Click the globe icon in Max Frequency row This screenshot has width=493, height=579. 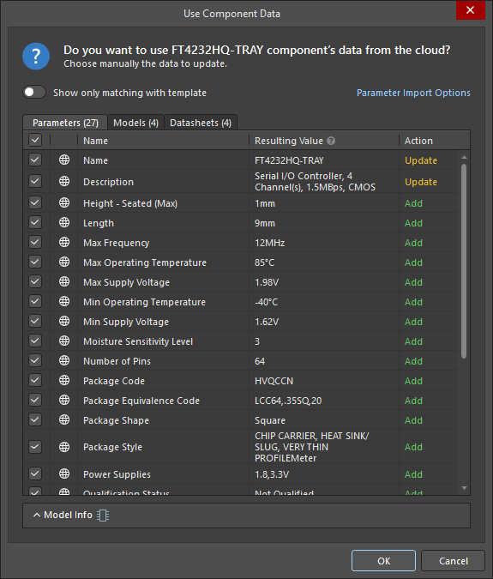pos(64,242)
